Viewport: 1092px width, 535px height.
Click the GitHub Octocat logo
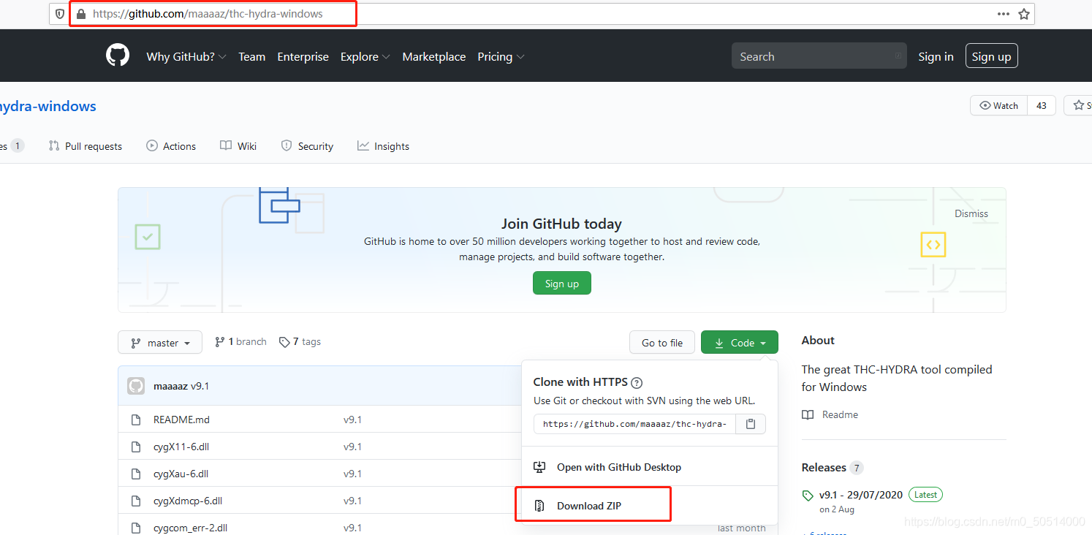pyautogui.click(x=118, y=56)
